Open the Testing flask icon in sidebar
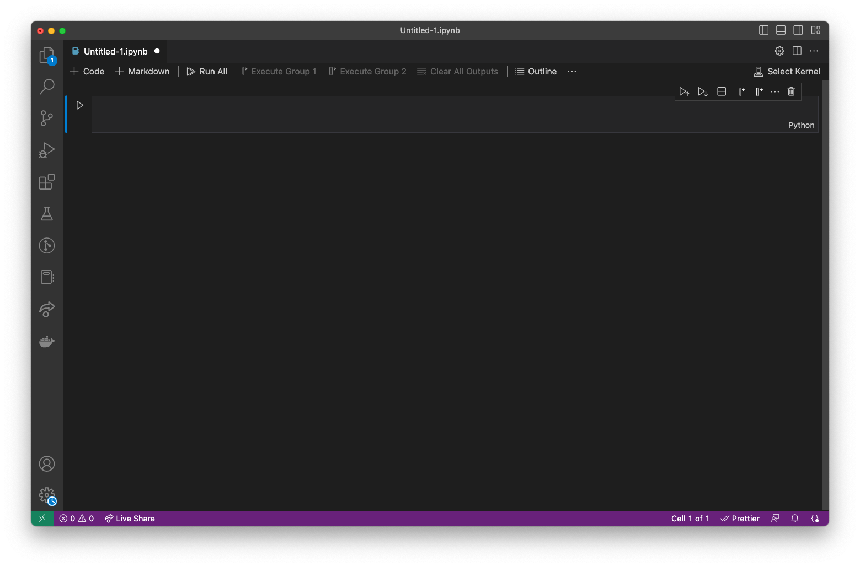The image size is (860, 567). click(46, 214)
